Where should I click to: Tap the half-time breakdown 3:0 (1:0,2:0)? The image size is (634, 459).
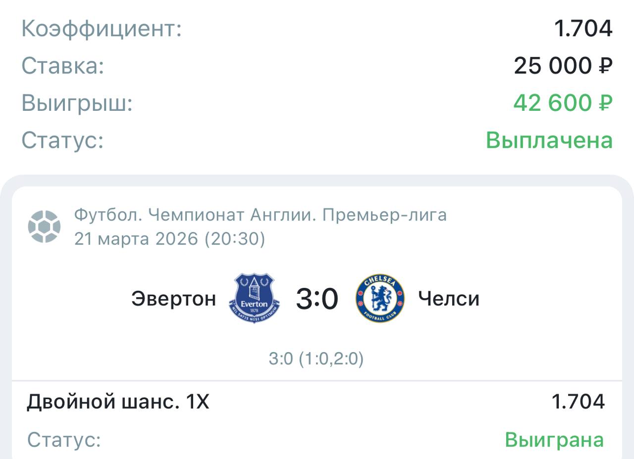316,359
